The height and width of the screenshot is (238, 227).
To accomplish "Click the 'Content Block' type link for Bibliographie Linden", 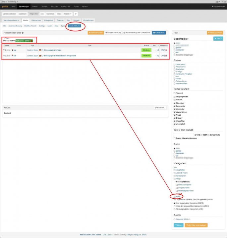I will [x=32, y=50].
